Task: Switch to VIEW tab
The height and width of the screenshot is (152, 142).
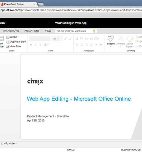Action: [x=48, y=31]
